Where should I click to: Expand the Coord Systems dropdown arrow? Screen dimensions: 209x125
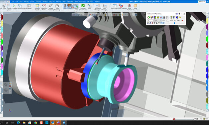(x=9, y=11)
